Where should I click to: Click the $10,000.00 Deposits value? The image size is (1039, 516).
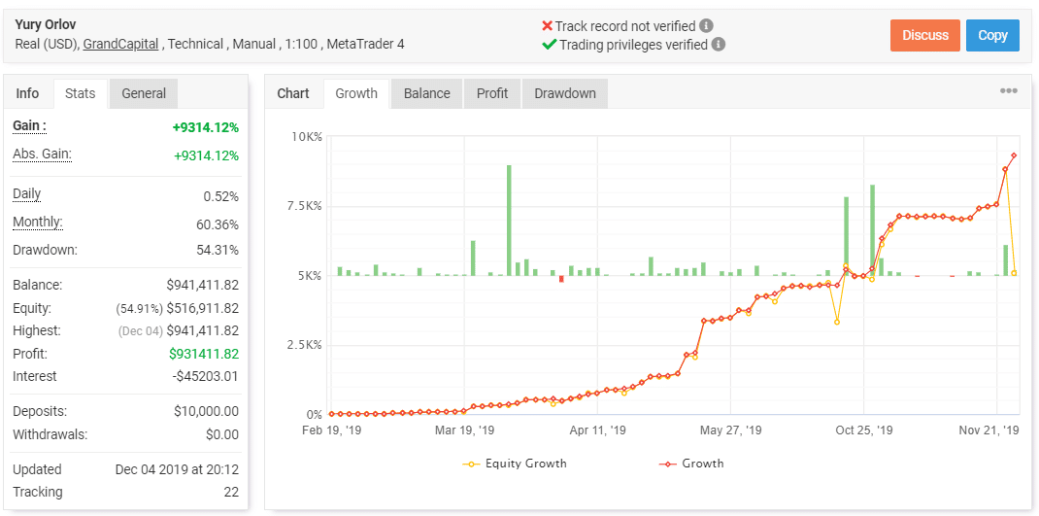(206, 411)
